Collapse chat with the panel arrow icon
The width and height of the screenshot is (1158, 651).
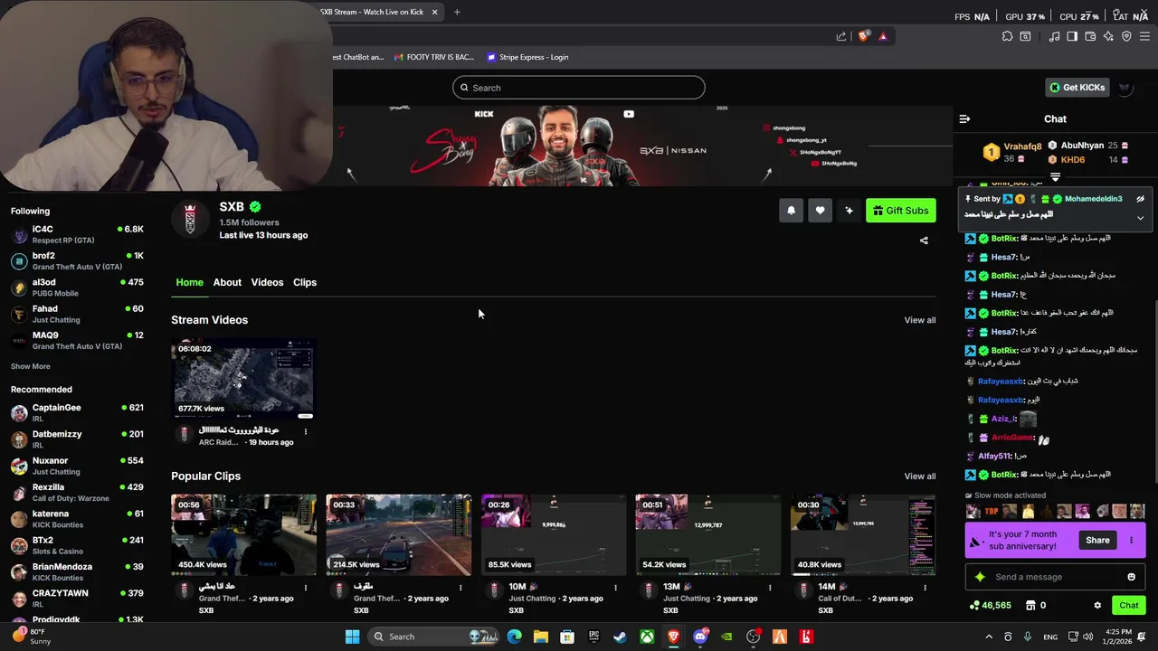pyautogui.click(x=964, y=118)
